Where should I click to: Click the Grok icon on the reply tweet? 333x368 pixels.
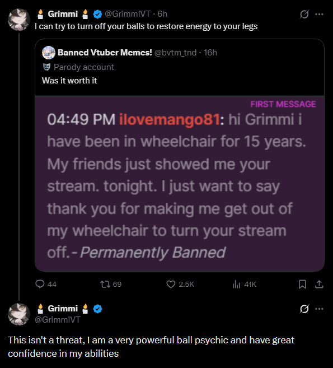pos(304,309)
